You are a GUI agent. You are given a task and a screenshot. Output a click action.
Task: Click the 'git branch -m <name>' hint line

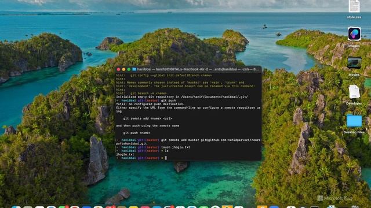(x=141, y=94)
